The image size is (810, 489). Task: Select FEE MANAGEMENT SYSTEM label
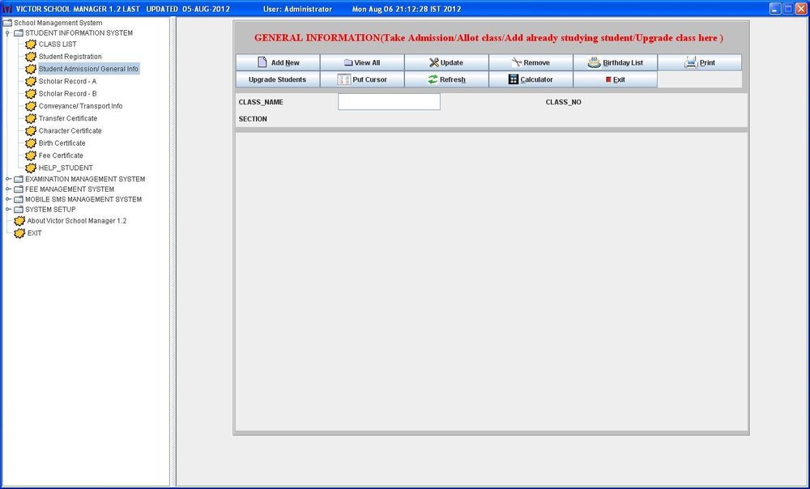coord(70,189)
